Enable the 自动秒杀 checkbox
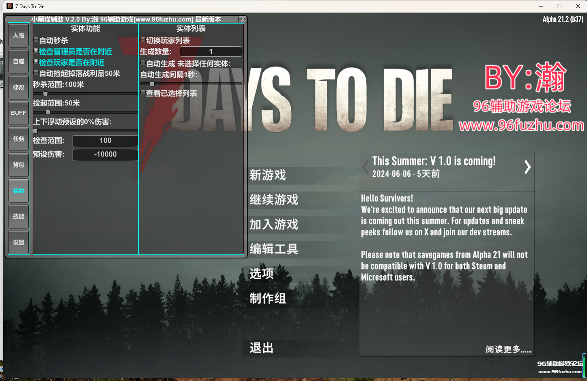587x381 pixels. [36, 40]
